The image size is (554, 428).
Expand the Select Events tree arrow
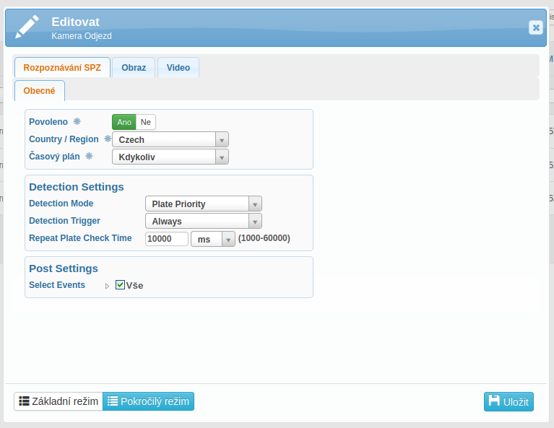click(107, 286)
